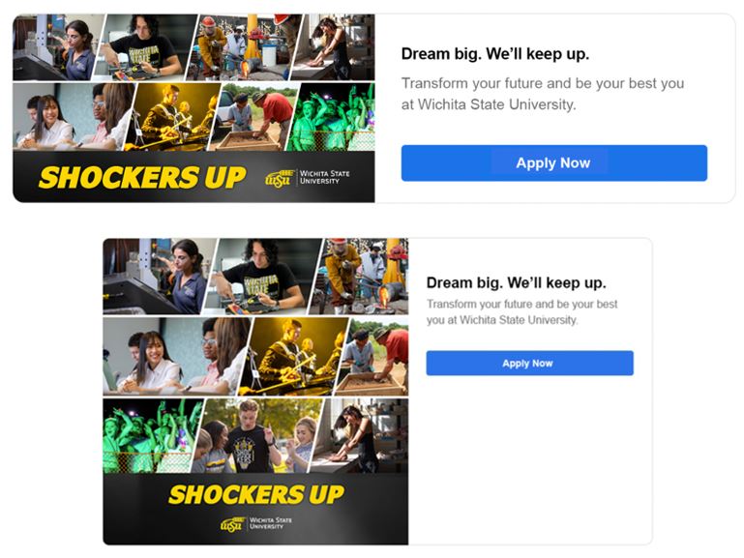Image resolution: width=744 pixels, height=558 pixels.
Task: Open the bottom ad group of students outdoors photo
Action: (x=258, y=436)
